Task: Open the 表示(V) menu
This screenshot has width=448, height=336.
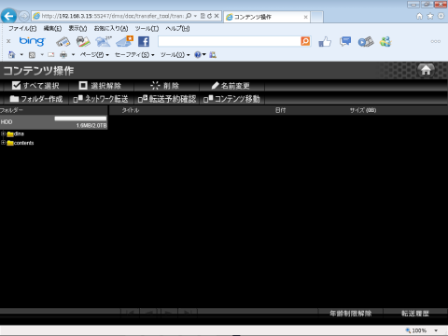Action: click(77, 29)
